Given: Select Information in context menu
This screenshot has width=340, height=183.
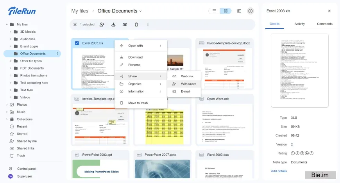Looking at the screenshot, I should click(141, 91).
